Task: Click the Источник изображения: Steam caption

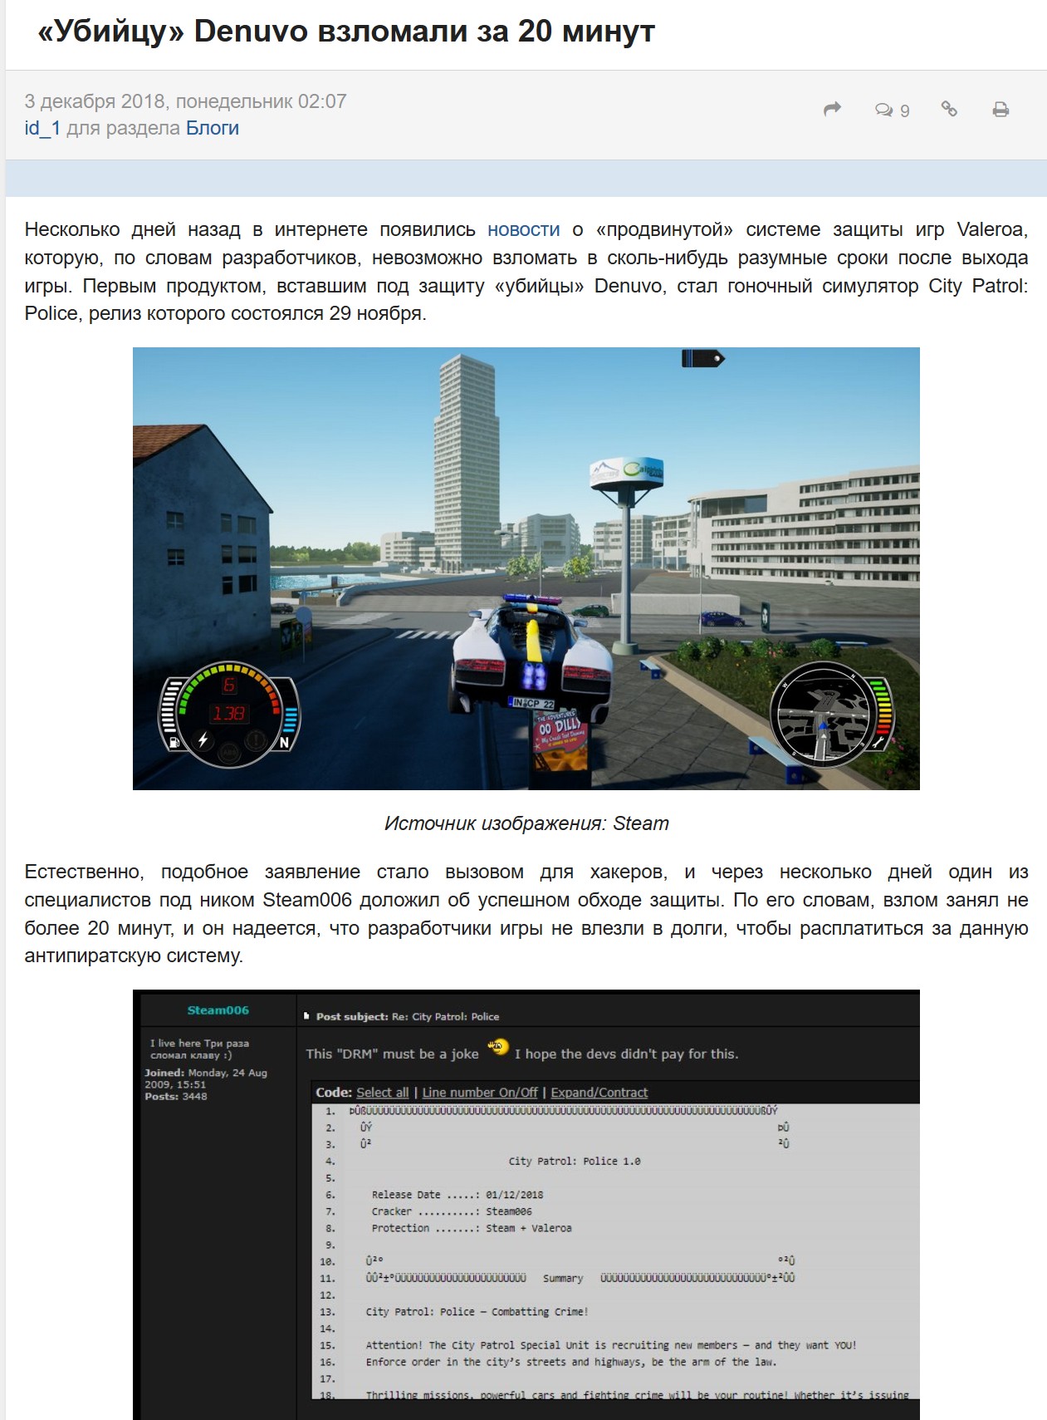Action: pos(526,823)
